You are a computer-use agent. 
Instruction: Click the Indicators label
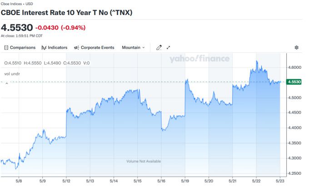(x=58, y=47)
